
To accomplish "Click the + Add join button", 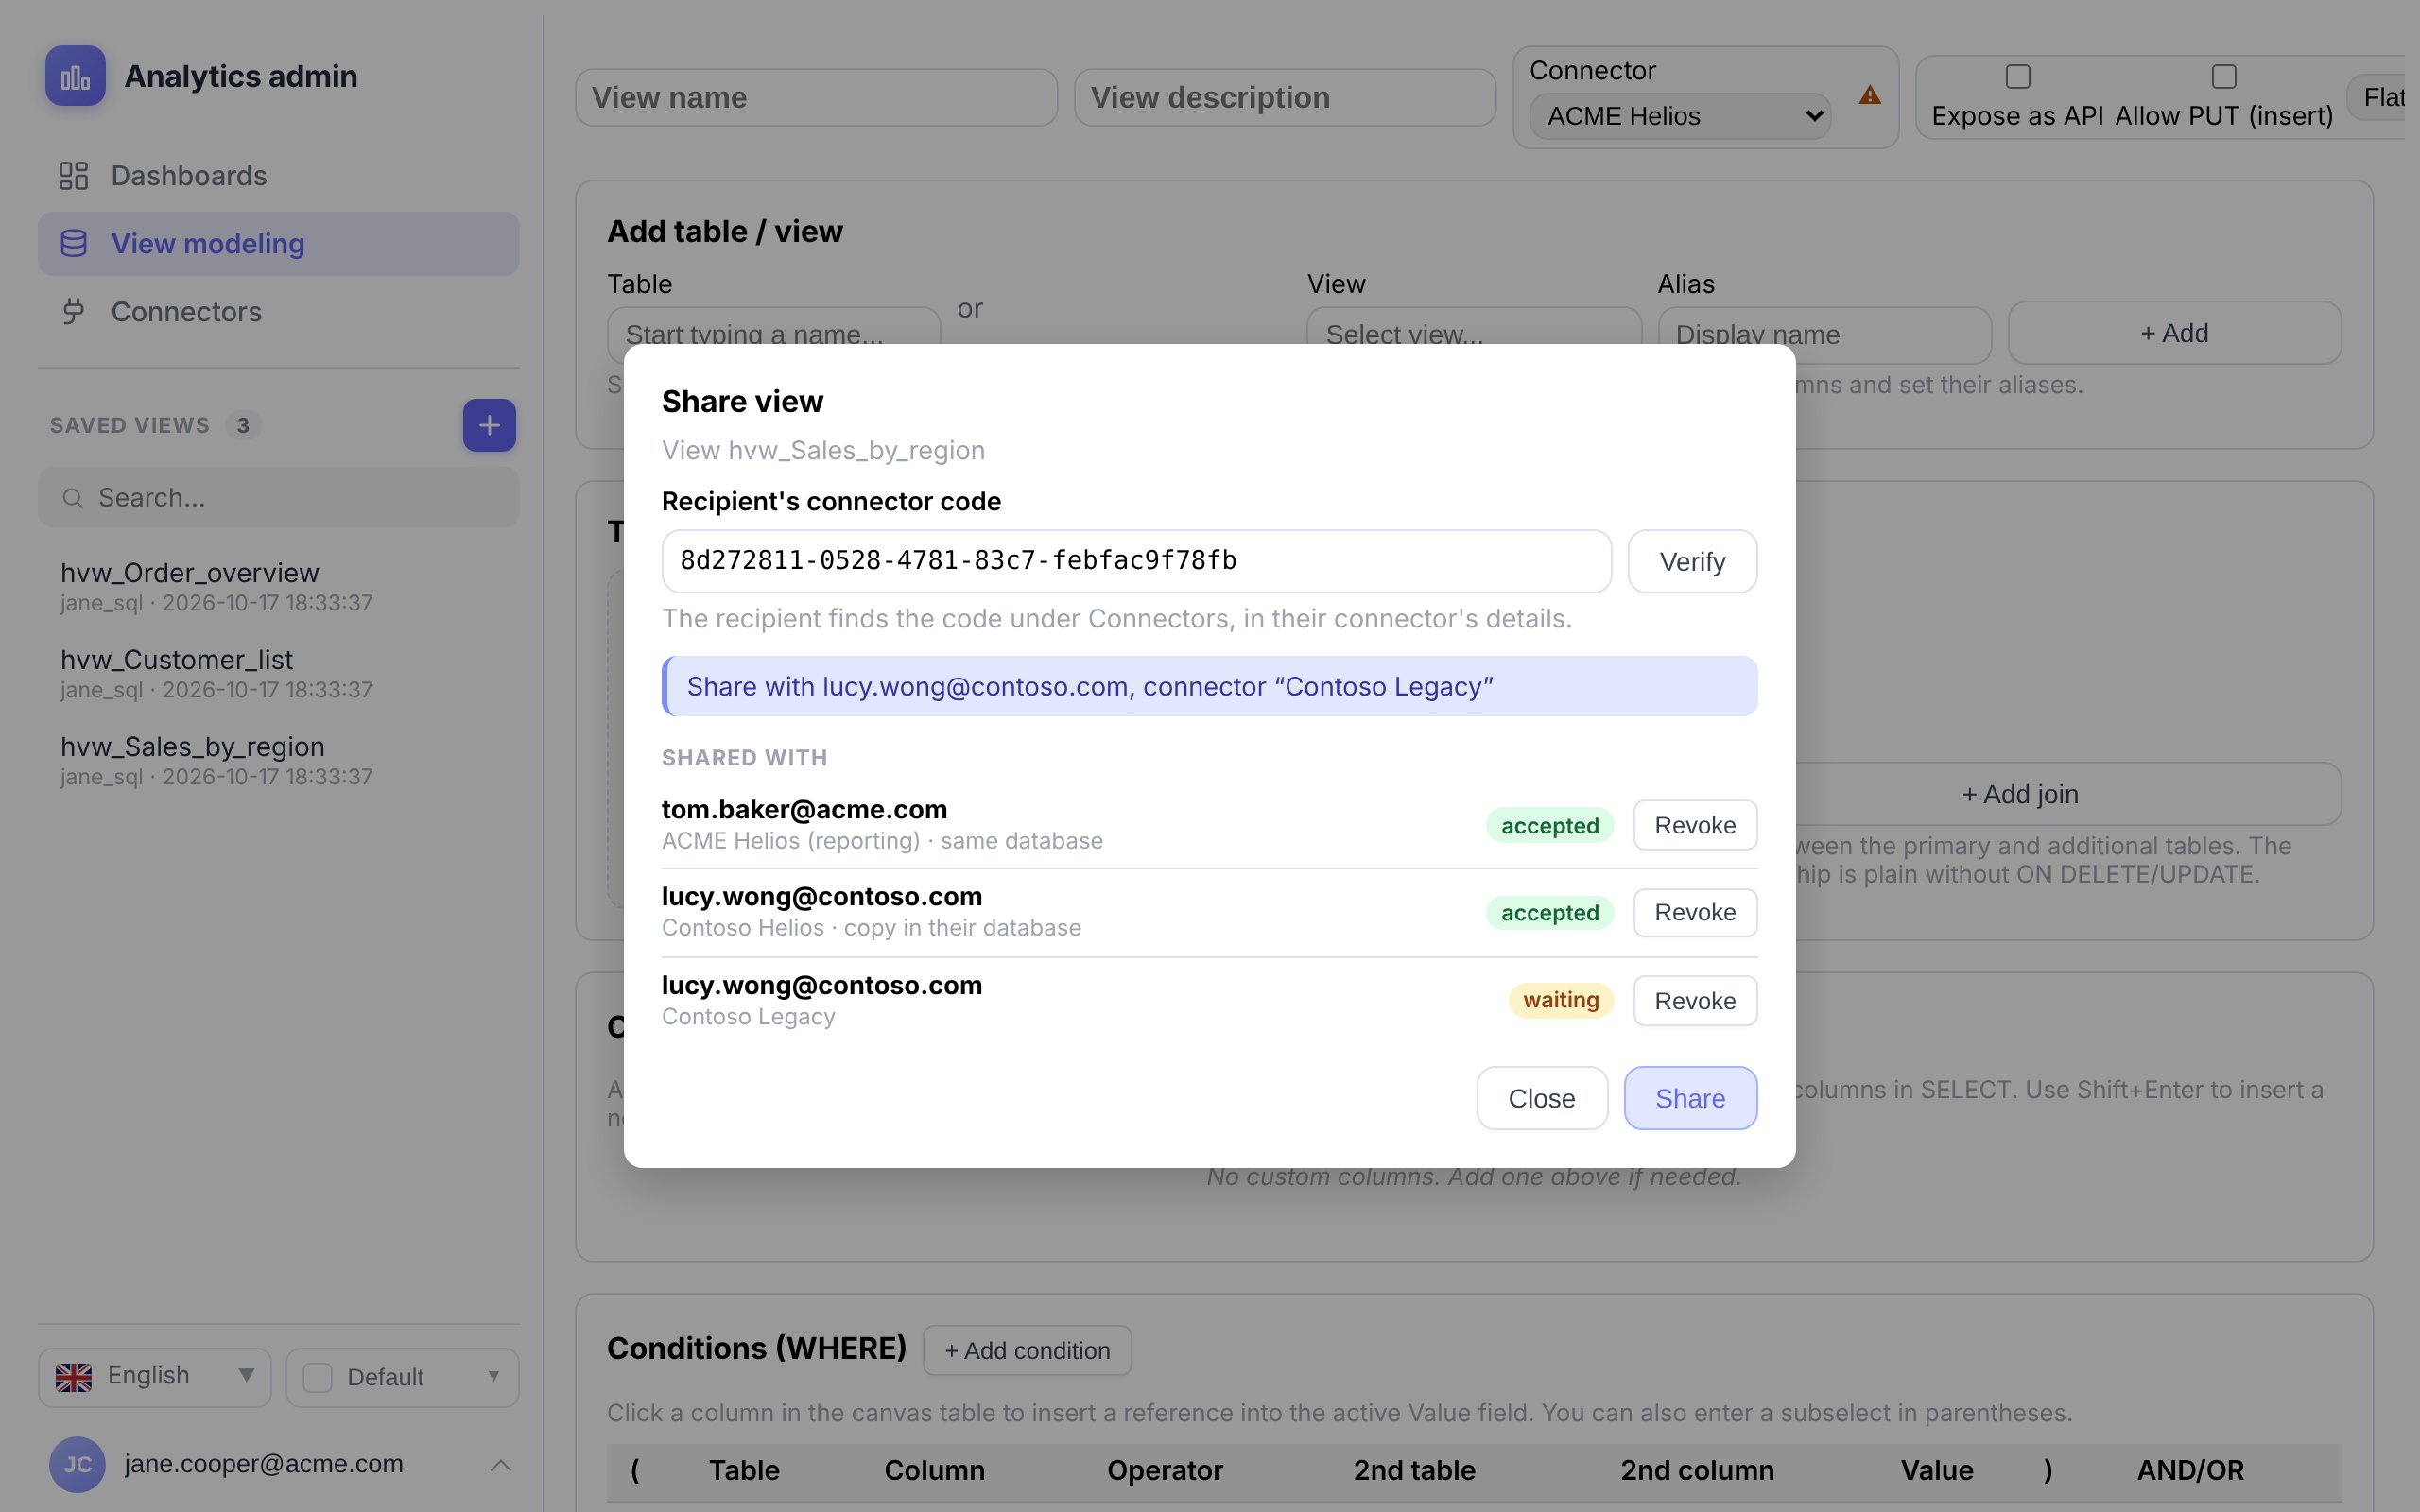I will pos(2020,794).
